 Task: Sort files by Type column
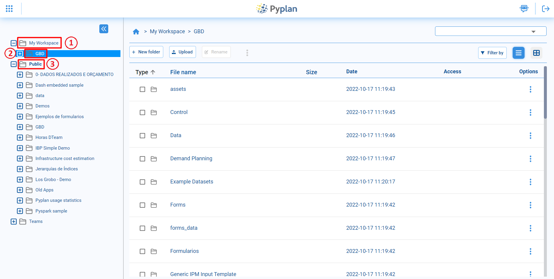pos(145,72)
